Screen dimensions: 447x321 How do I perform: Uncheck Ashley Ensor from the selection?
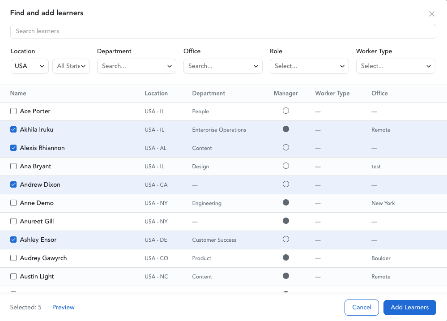(13, 240)
